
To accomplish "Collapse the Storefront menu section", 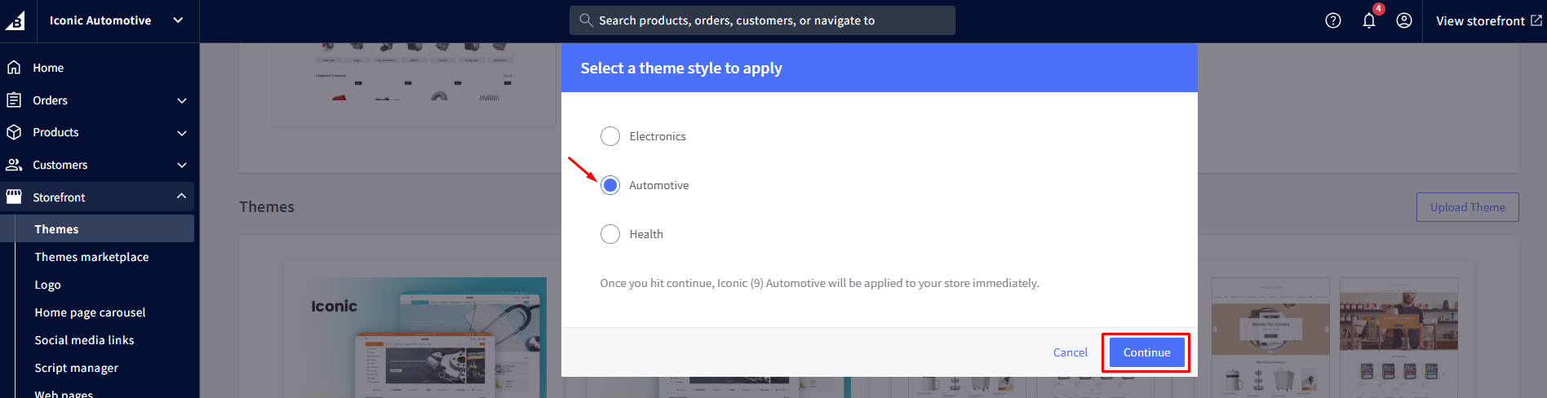I will (181, 197).
